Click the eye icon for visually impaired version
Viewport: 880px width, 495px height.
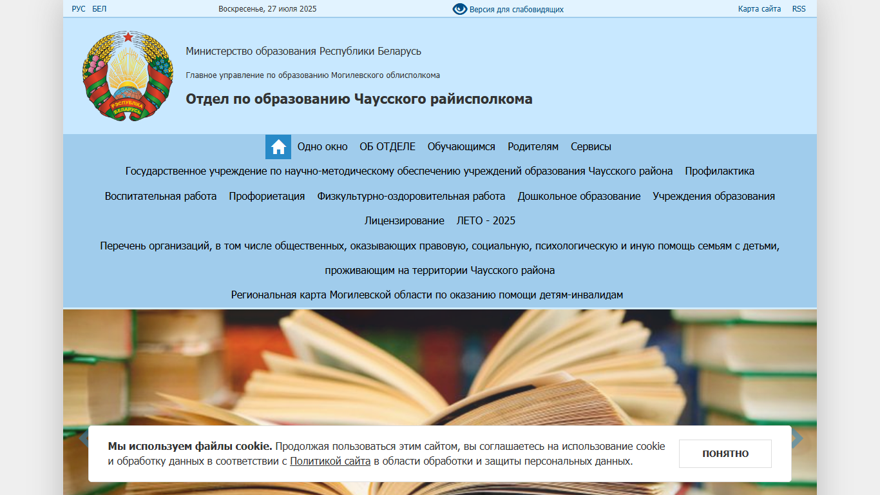(459, 9)
